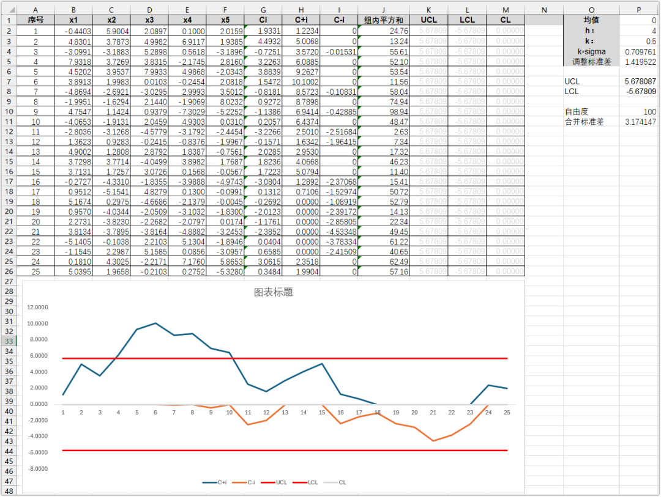
Task: Select cell with value -4.53348
Action: (x=339, y=232)
